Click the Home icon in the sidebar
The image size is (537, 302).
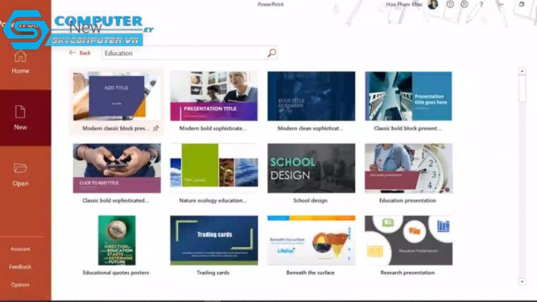(20, 56)
